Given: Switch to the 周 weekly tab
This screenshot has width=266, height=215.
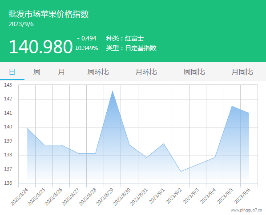Looking at the screenshot, I should (36, 72).
